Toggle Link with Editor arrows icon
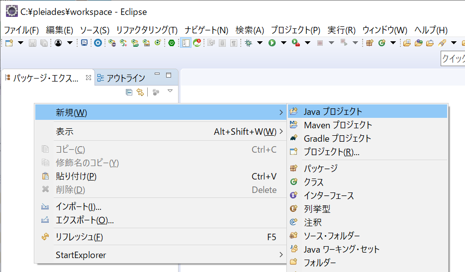Screen dimensions: 465x272 pos(140,92)
